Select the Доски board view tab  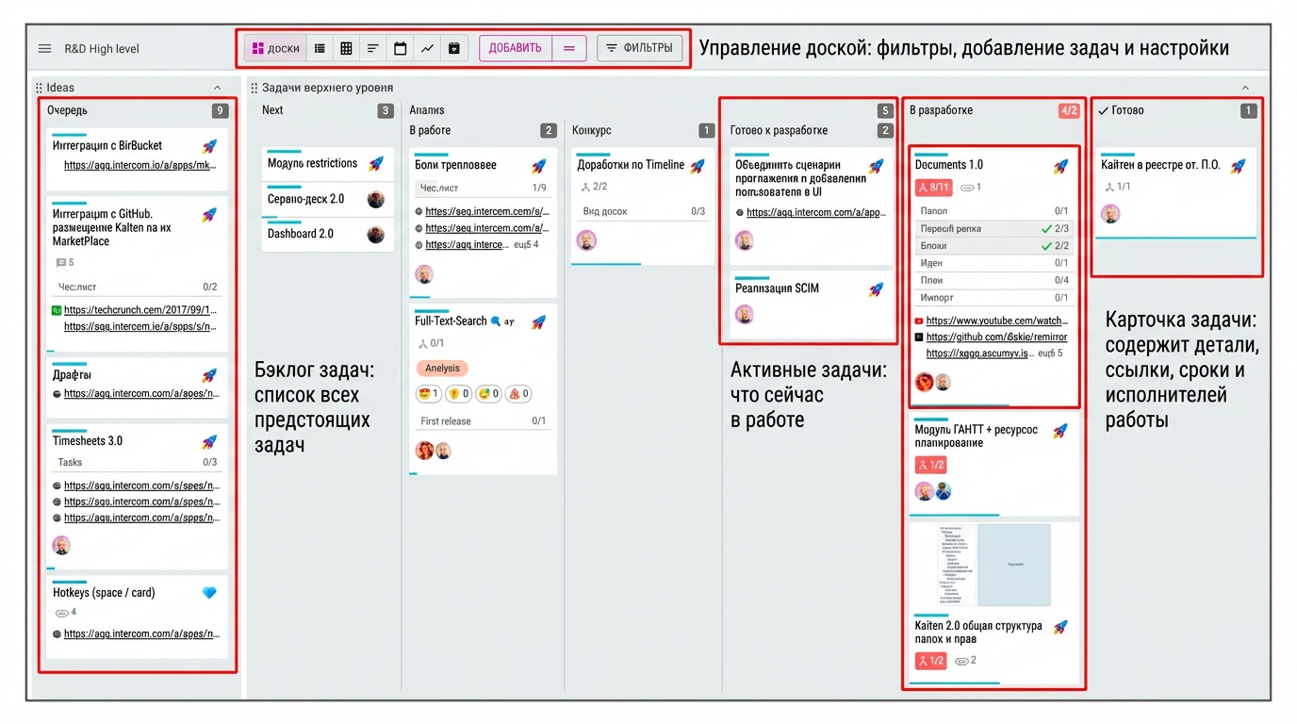275,48
